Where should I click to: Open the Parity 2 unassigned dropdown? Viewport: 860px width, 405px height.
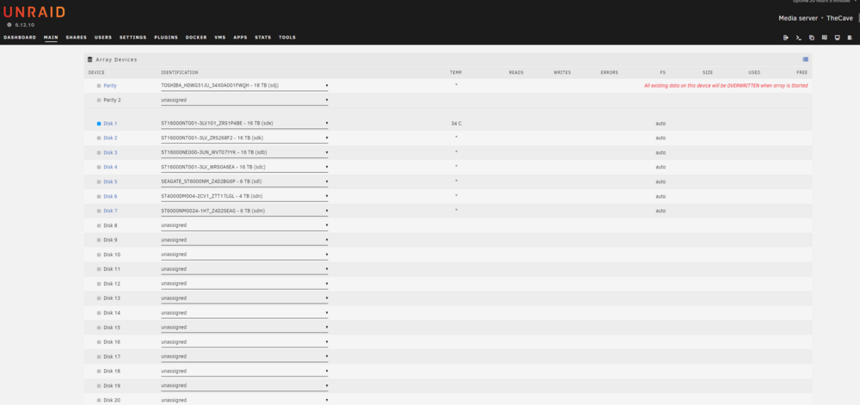[244, 101]
